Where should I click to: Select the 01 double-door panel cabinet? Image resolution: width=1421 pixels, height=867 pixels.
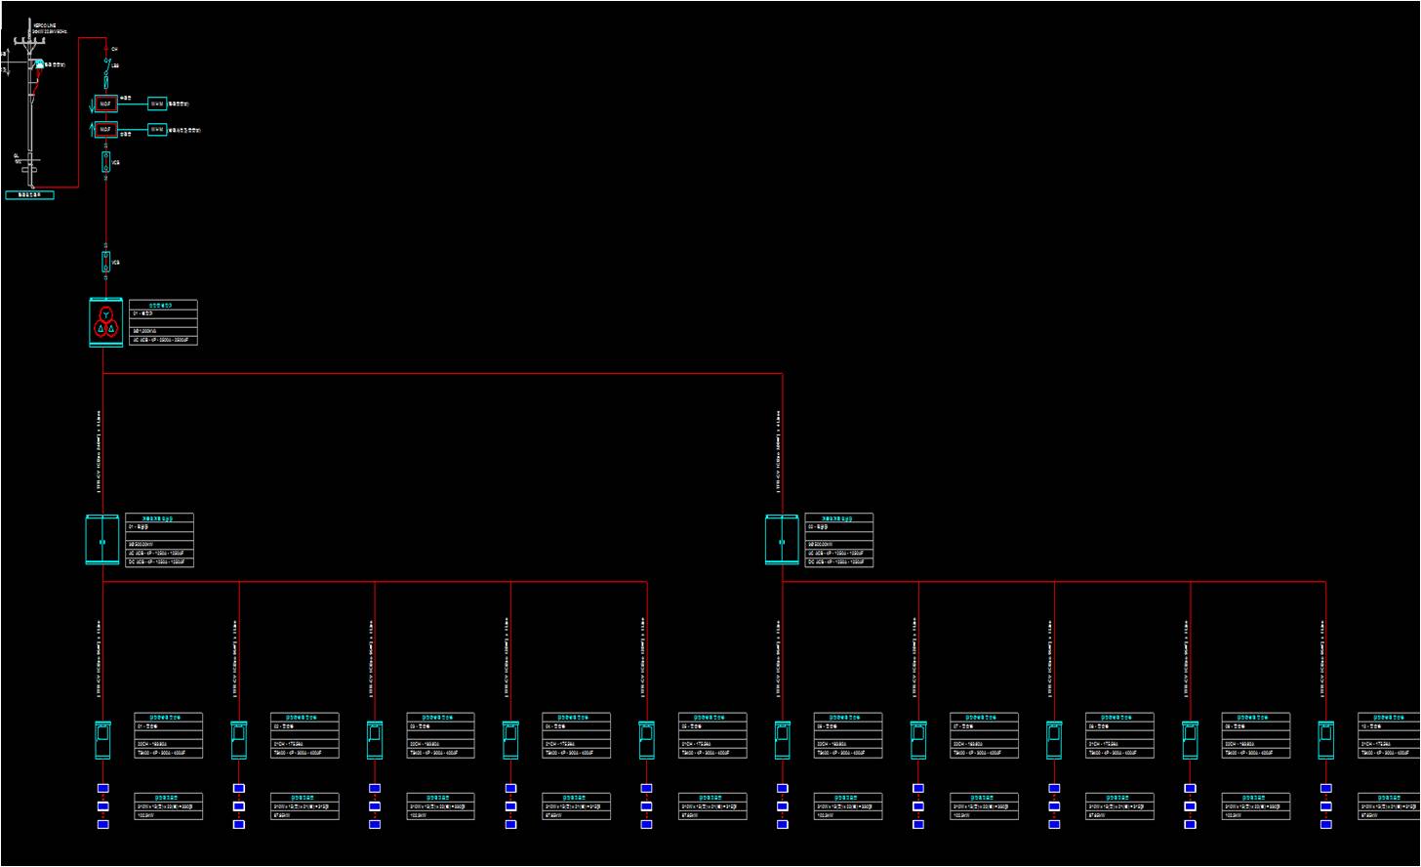[102, 540]
